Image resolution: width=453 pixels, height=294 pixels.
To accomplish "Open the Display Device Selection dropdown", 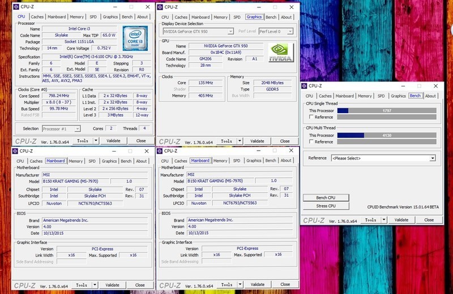I will (198, 31).
